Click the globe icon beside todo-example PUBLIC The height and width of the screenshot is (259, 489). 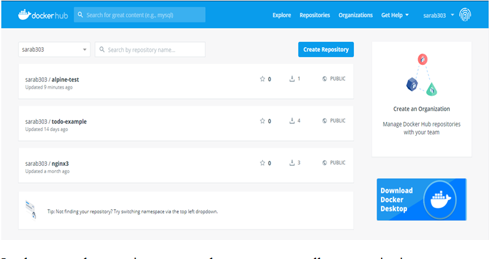324,121
